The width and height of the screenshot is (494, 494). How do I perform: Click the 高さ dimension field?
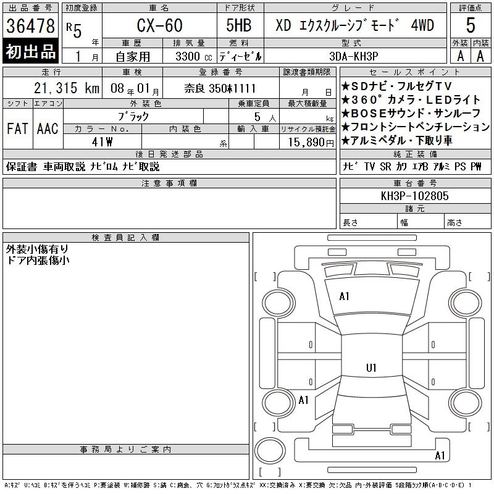[467, 222]
